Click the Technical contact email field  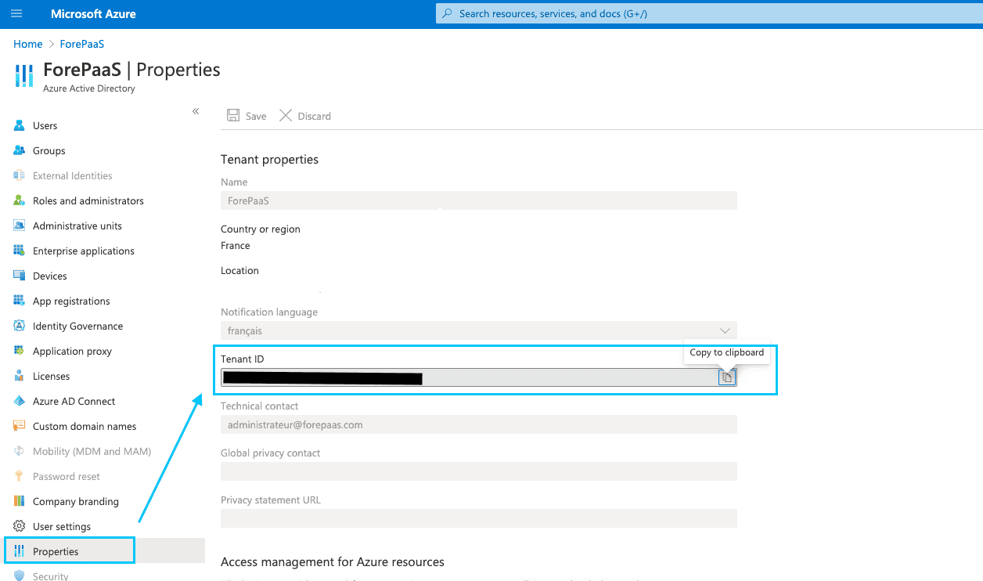pyautogui.click(x=479, y=424)
